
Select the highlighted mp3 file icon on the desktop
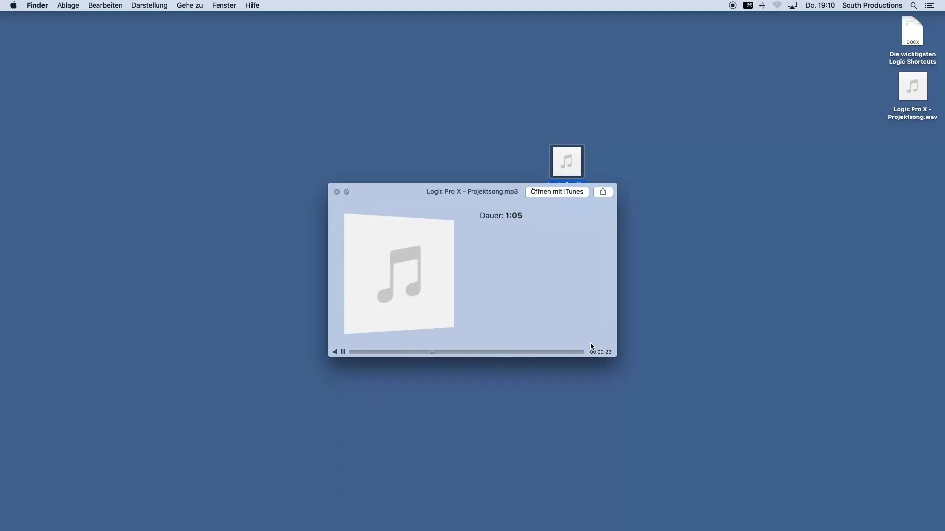click(x=567, y=161)
